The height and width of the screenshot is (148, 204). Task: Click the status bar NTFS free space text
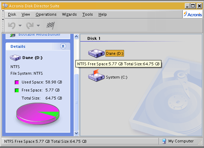[x=45, y=141]
